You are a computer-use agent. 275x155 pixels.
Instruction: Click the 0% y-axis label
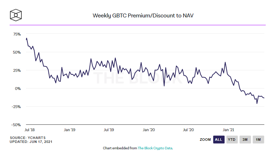click(18, 89)
